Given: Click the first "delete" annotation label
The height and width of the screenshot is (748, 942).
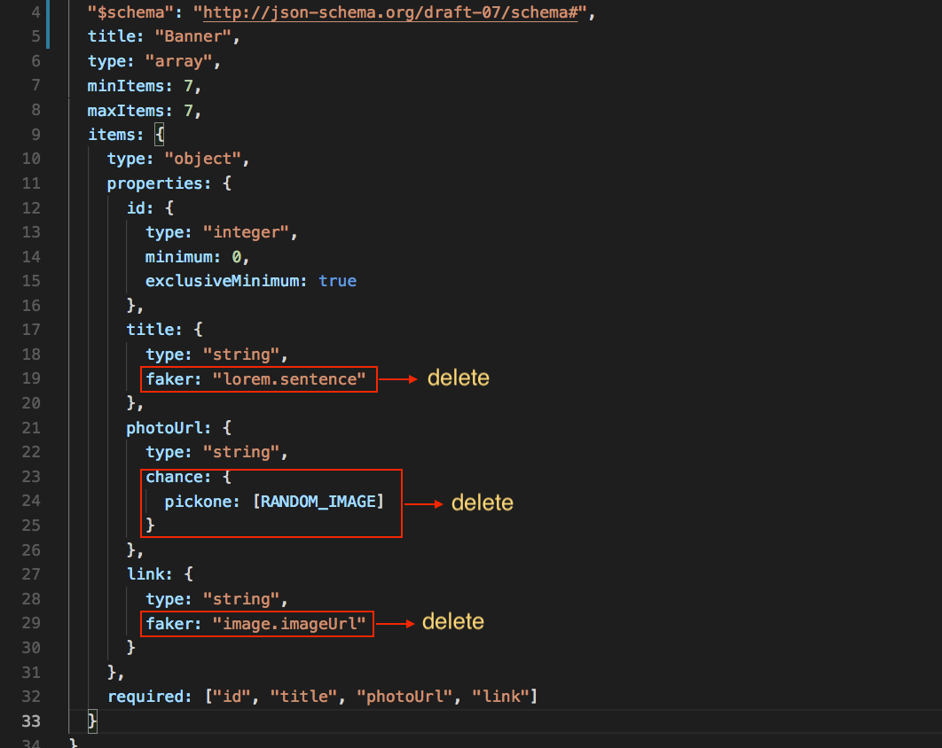Looking at the screenshot, I should click(458, 377).
